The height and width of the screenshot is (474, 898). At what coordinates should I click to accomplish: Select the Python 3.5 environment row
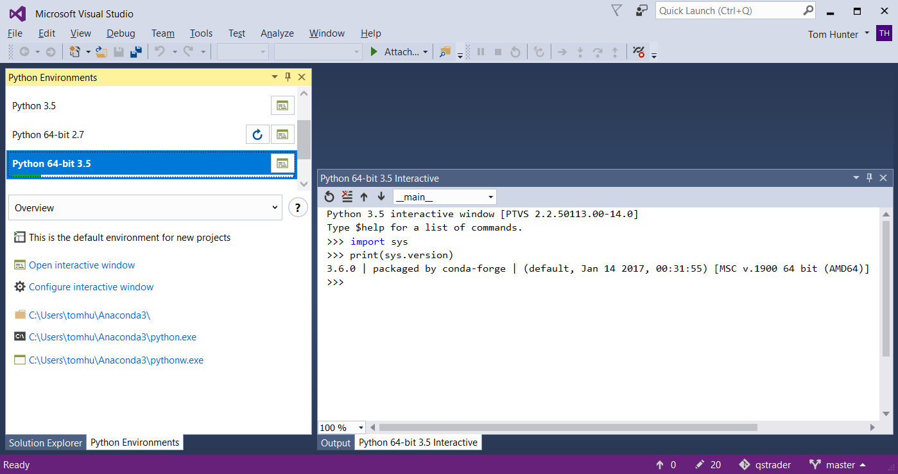point(151,105)
